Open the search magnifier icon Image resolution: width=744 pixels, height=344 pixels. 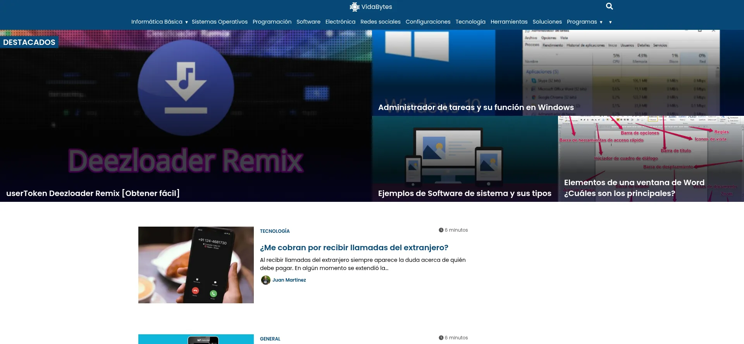610,6
